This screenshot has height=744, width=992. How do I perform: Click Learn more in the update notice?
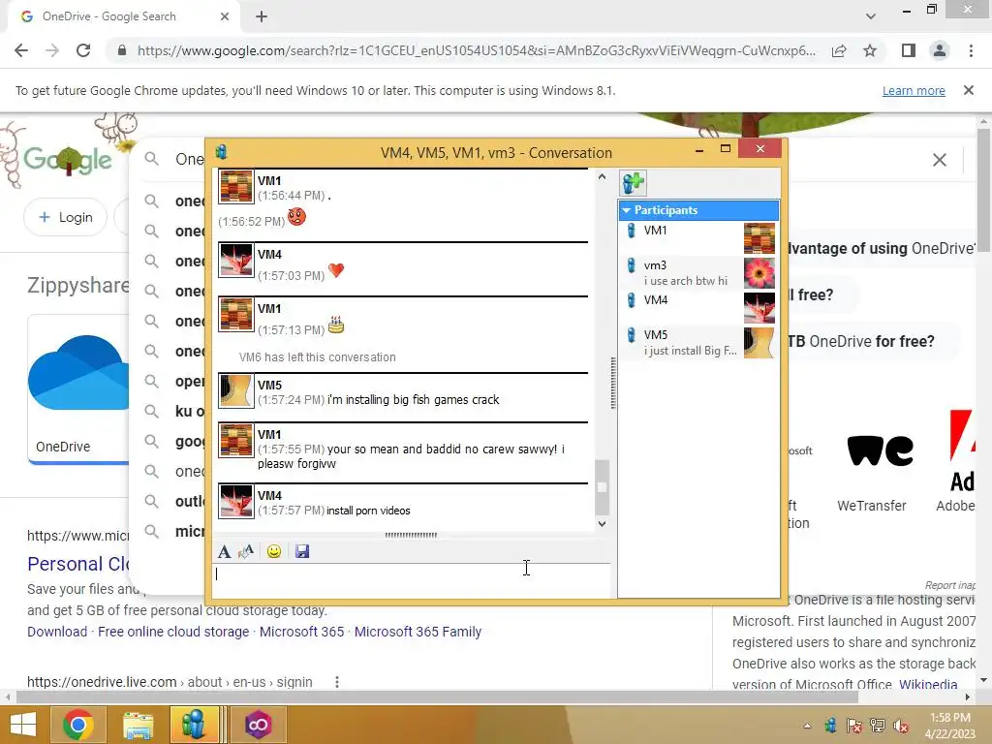(914, 90)
